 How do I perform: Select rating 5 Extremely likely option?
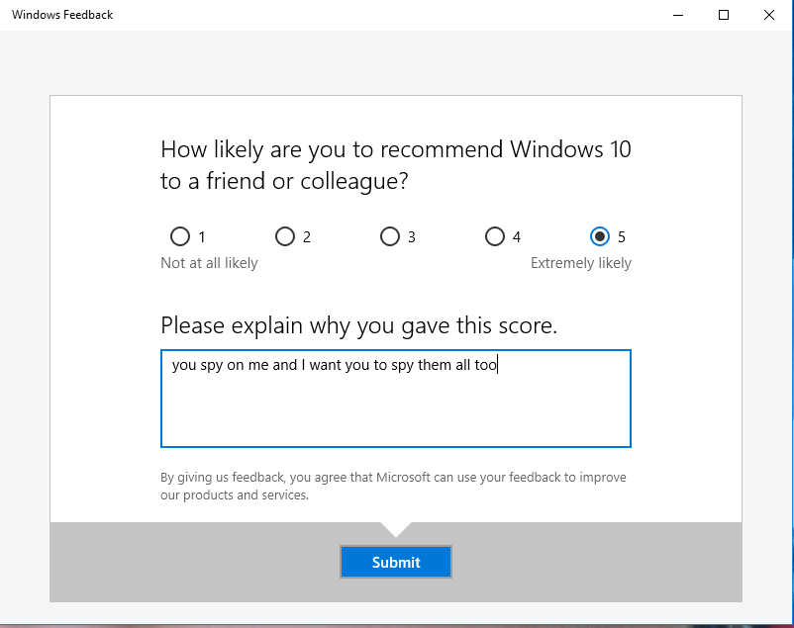click(x=600, y=236)
